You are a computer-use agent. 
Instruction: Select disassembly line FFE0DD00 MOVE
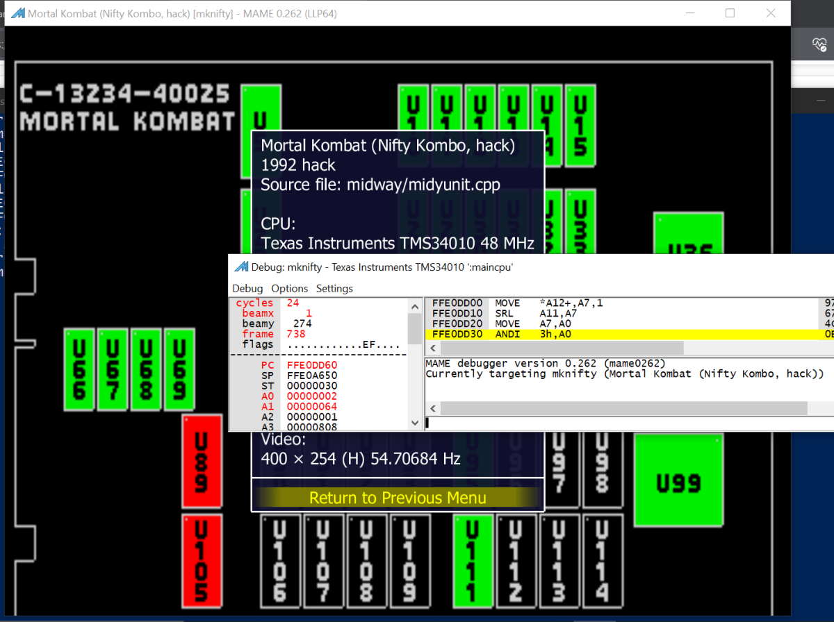click(629, 303)
